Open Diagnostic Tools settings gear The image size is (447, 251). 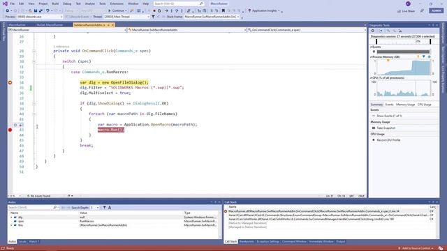coord(372,31)
